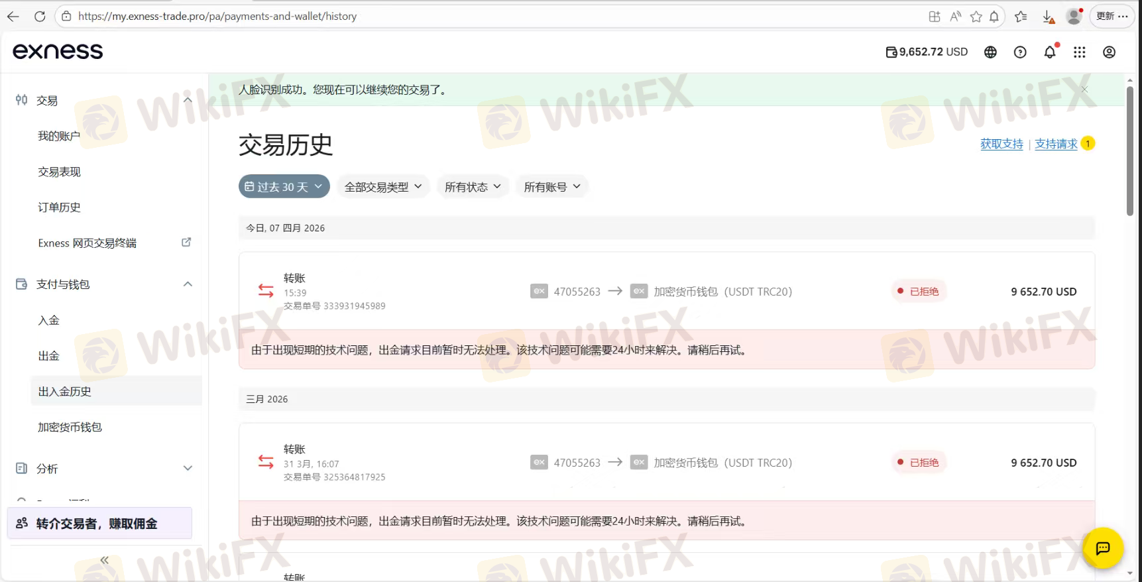The width and height of the screenshot is (1142, 582).
Task: Open the yellow live chat button
Action: (1103, 548)
